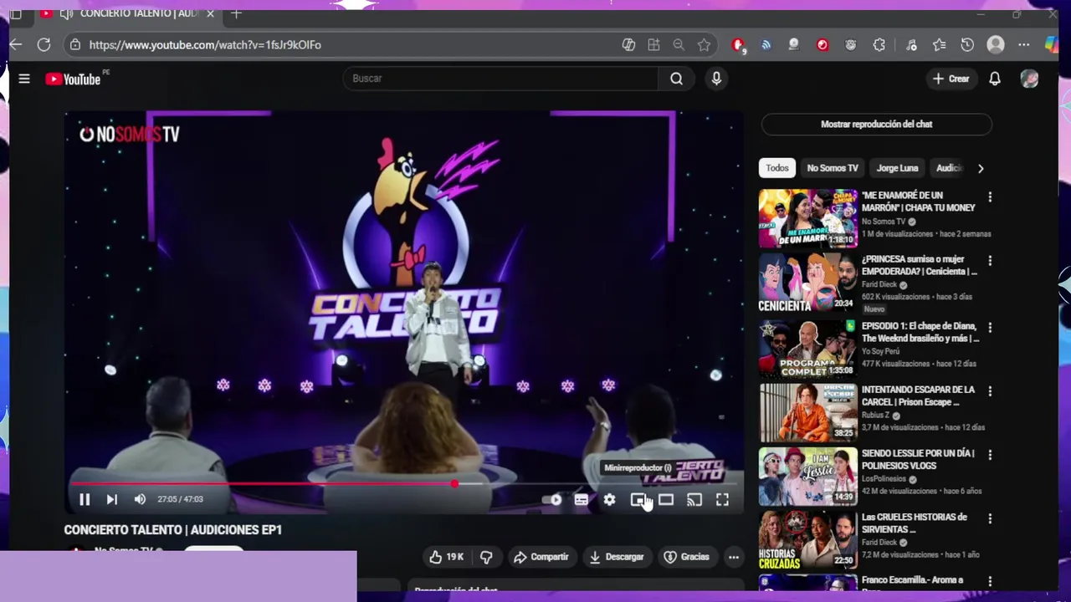Reload the page
This screenshot has width=1071, height=602.
pos(44,44)
